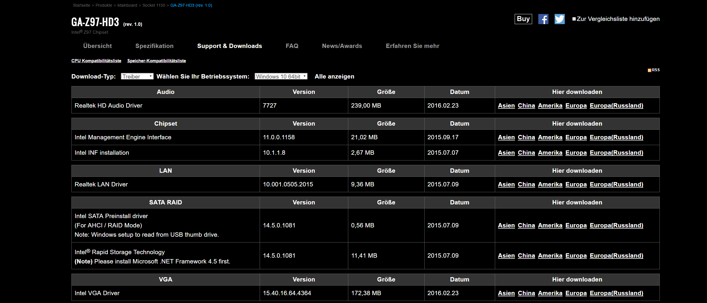The image size is (707, 303).
Task: Click the Intel INF installation name
Action: coord(102,153)
